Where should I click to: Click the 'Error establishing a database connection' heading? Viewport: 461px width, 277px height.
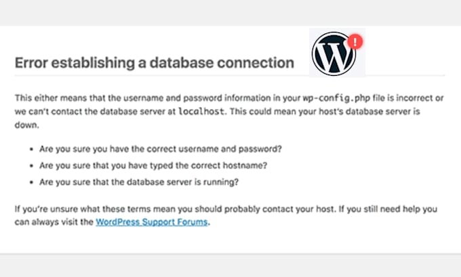click(x=155, y=63)
